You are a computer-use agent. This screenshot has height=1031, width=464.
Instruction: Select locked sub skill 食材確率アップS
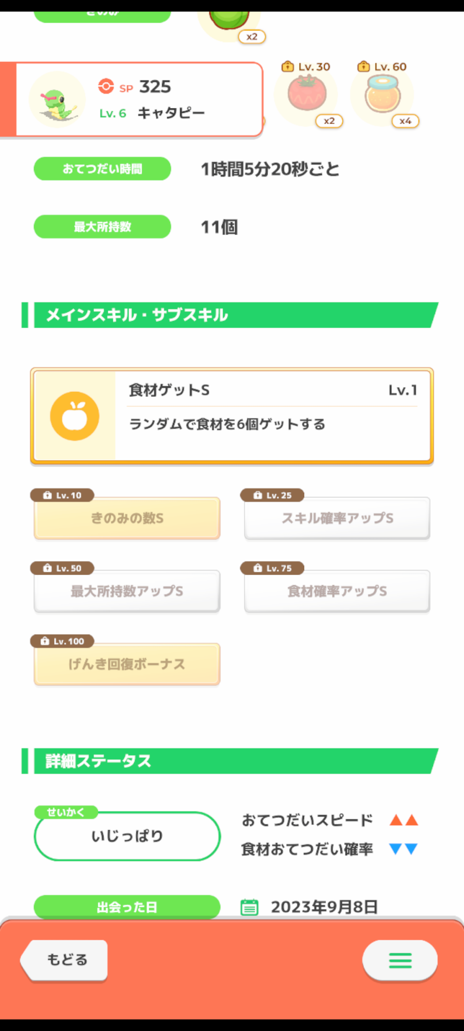(x=337, y=591)
